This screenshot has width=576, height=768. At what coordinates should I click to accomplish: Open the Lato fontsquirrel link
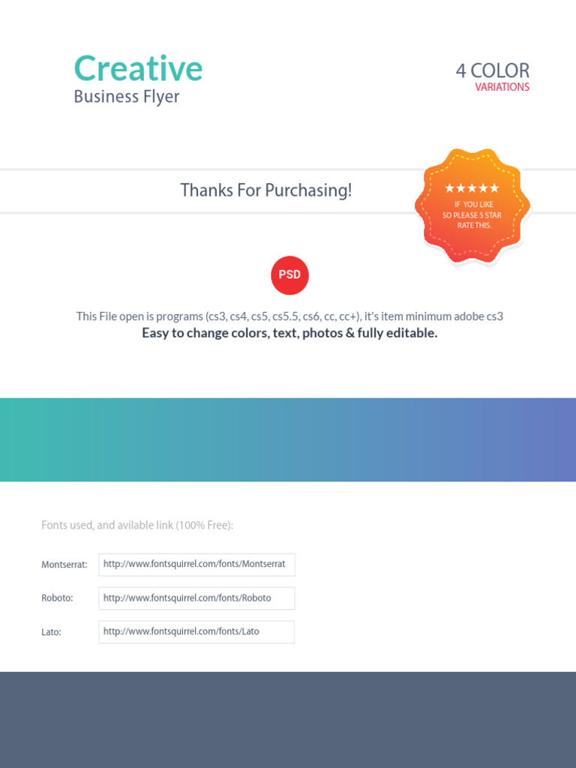196,631
